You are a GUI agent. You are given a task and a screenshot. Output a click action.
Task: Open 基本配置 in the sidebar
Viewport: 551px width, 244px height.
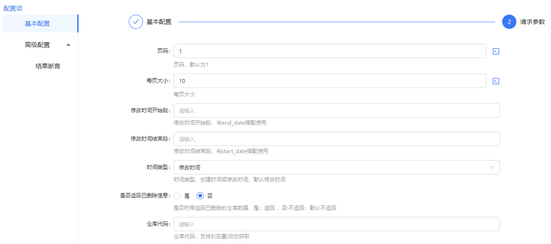point(37,24)
